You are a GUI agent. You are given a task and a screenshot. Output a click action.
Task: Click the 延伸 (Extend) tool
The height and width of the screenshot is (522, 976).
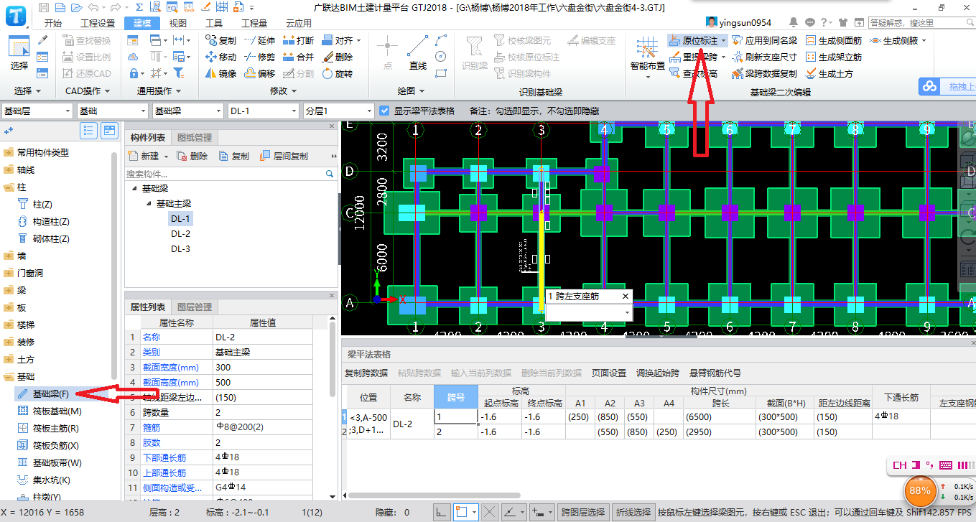(259, 40)
